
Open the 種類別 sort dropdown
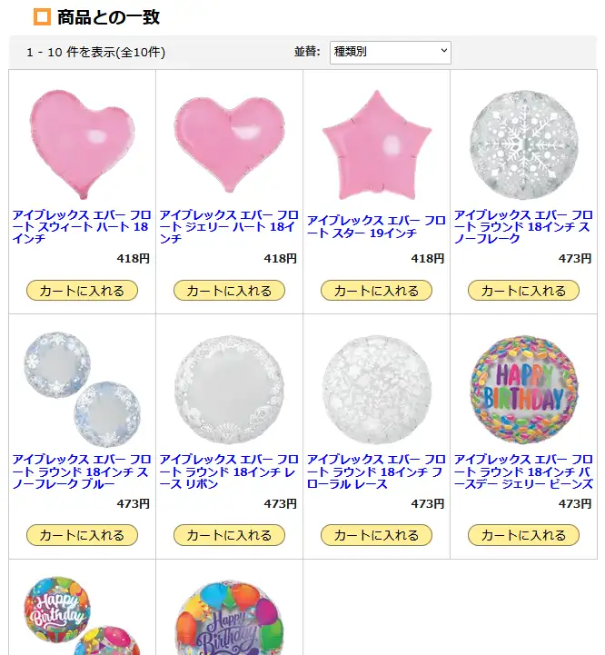coord(391,52)
